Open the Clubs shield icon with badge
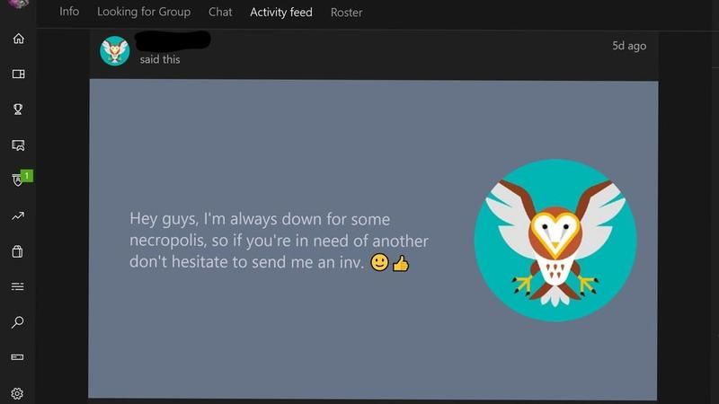 click(17, 180)
